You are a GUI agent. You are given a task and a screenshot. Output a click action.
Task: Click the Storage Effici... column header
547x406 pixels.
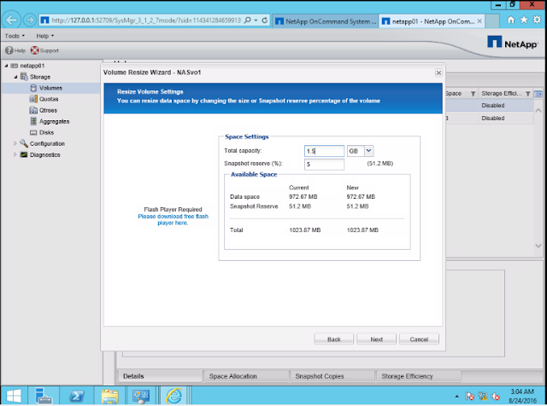pos(502,93)
